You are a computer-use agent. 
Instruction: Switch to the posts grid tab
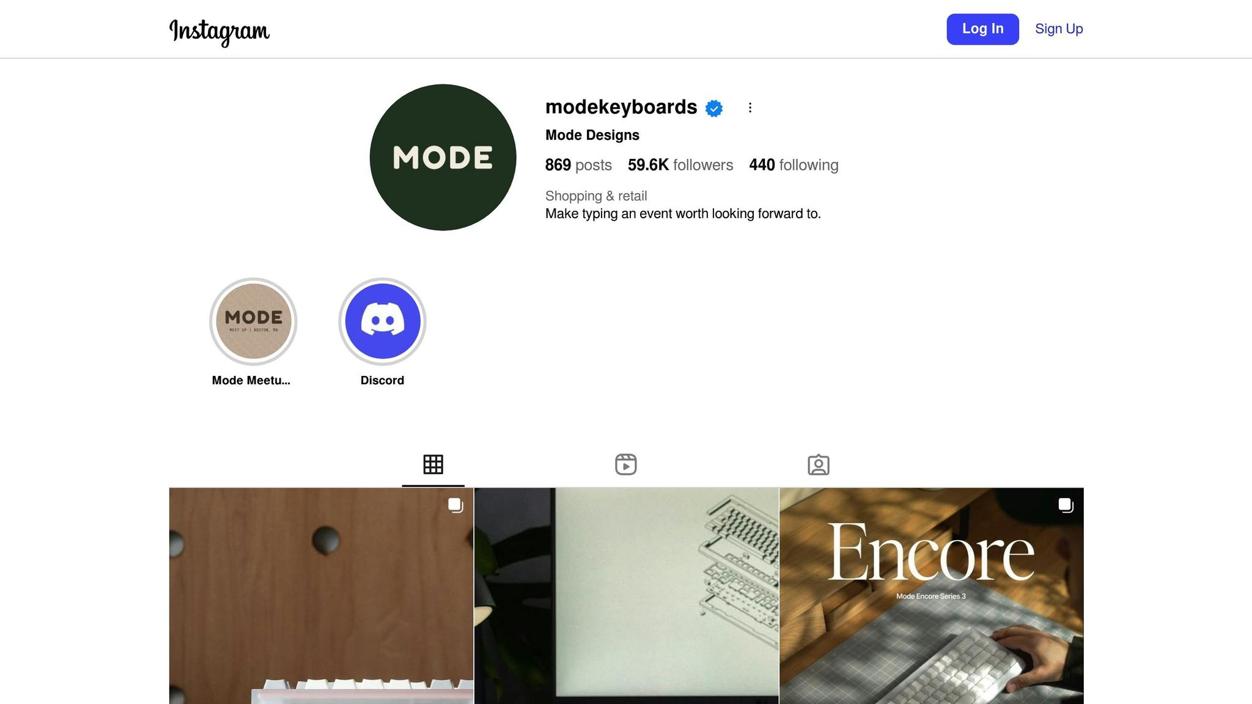(433, 464)
